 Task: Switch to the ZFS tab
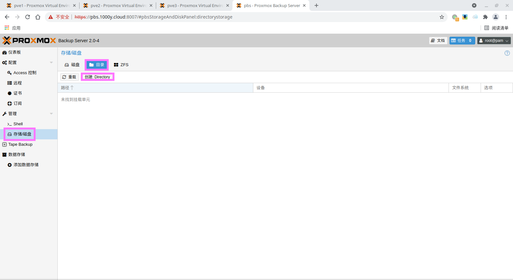coord(121,65)
